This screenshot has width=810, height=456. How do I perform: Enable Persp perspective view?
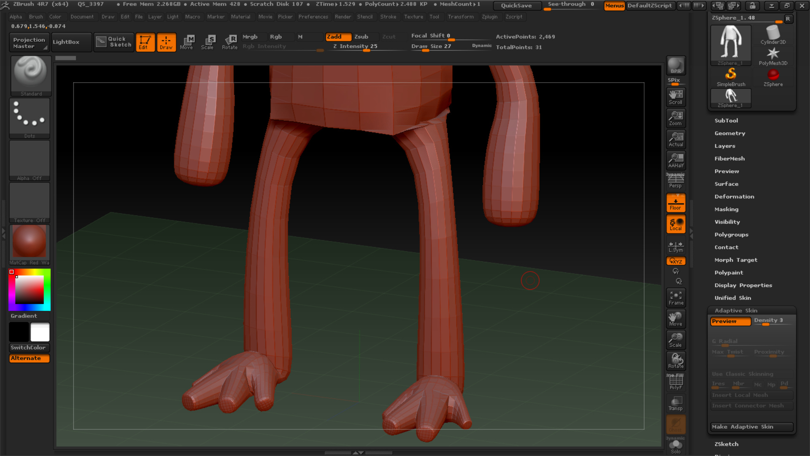pyautogui.click(x=675, y=181)
